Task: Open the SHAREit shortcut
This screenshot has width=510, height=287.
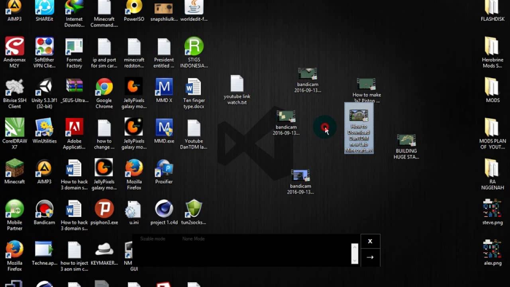Action: [44, 11]
